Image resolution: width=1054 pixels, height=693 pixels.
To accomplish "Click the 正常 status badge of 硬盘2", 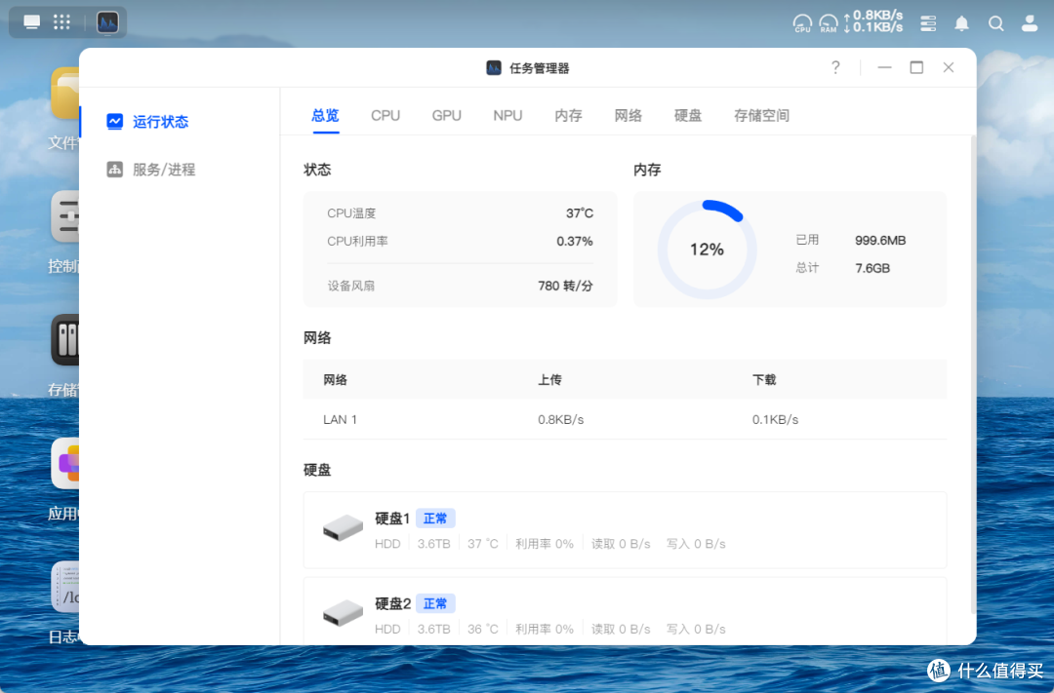I will [435, 603].
